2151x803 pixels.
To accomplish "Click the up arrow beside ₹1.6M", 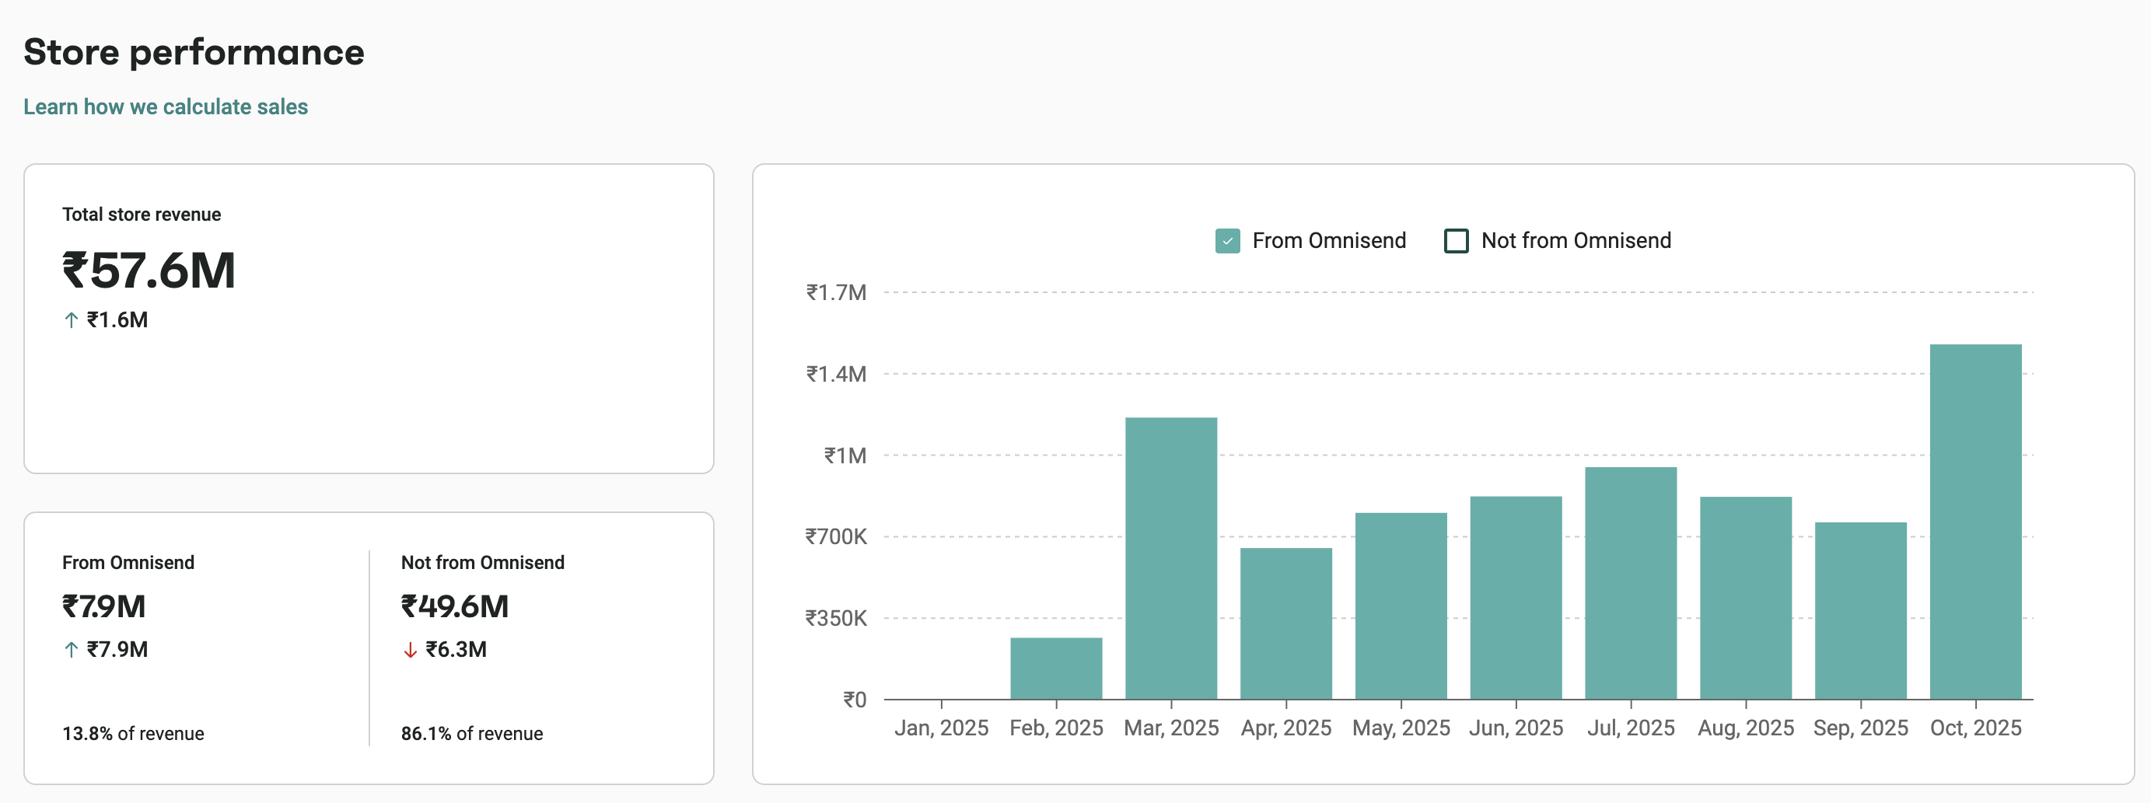I will point(71,319).
